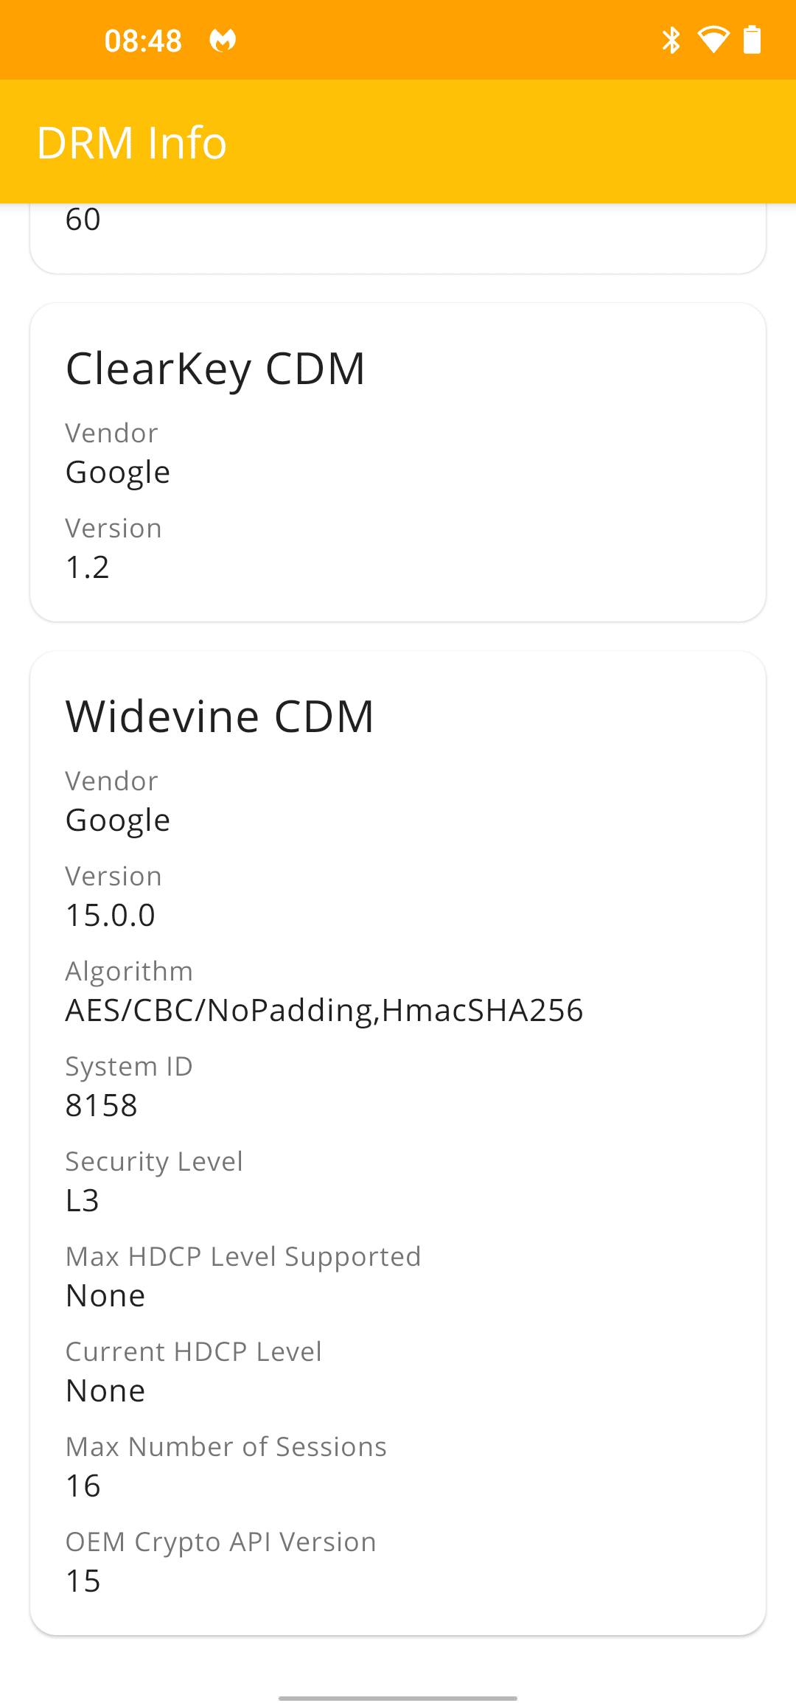
Task: Tap the battery status icon
Action: 752,40
